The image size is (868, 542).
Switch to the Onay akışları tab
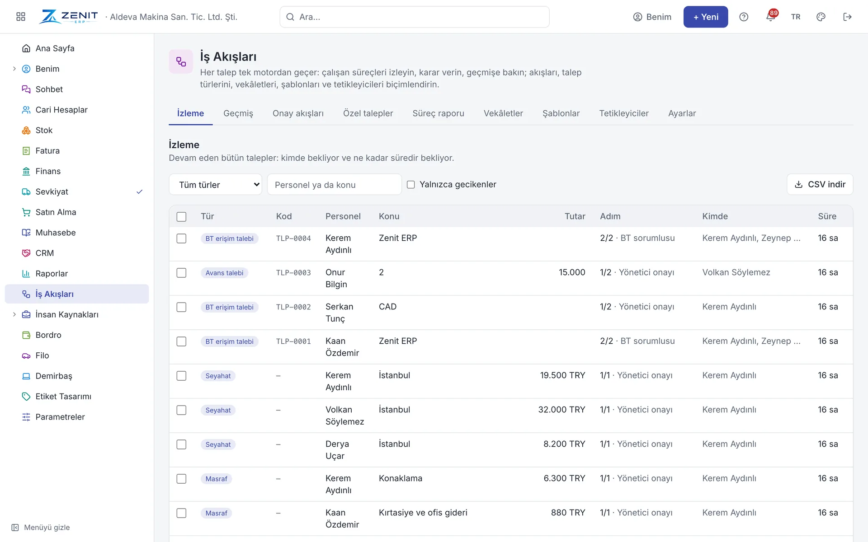[x=298, y=113]
